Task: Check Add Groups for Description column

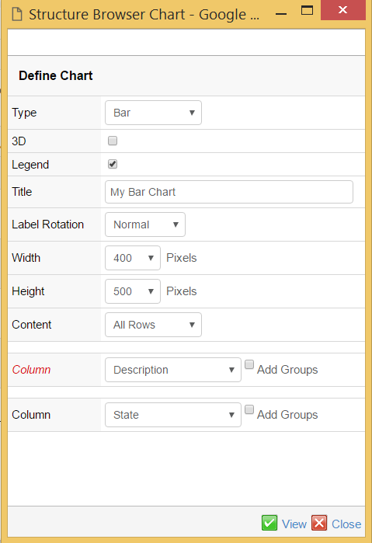Action: pos(249,364)
